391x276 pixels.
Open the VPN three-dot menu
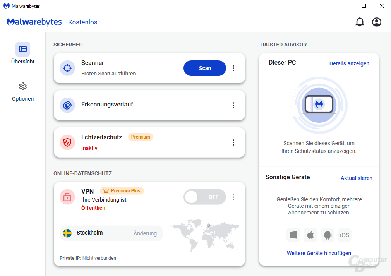233,197
